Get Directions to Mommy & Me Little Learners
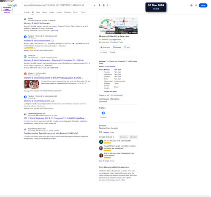The height and width of the screenshot is (197, 211). tap(105, 47)
